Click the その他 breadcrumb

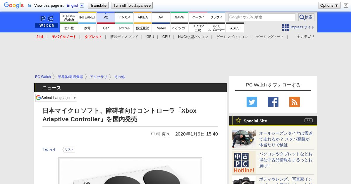tap(119, 77)
